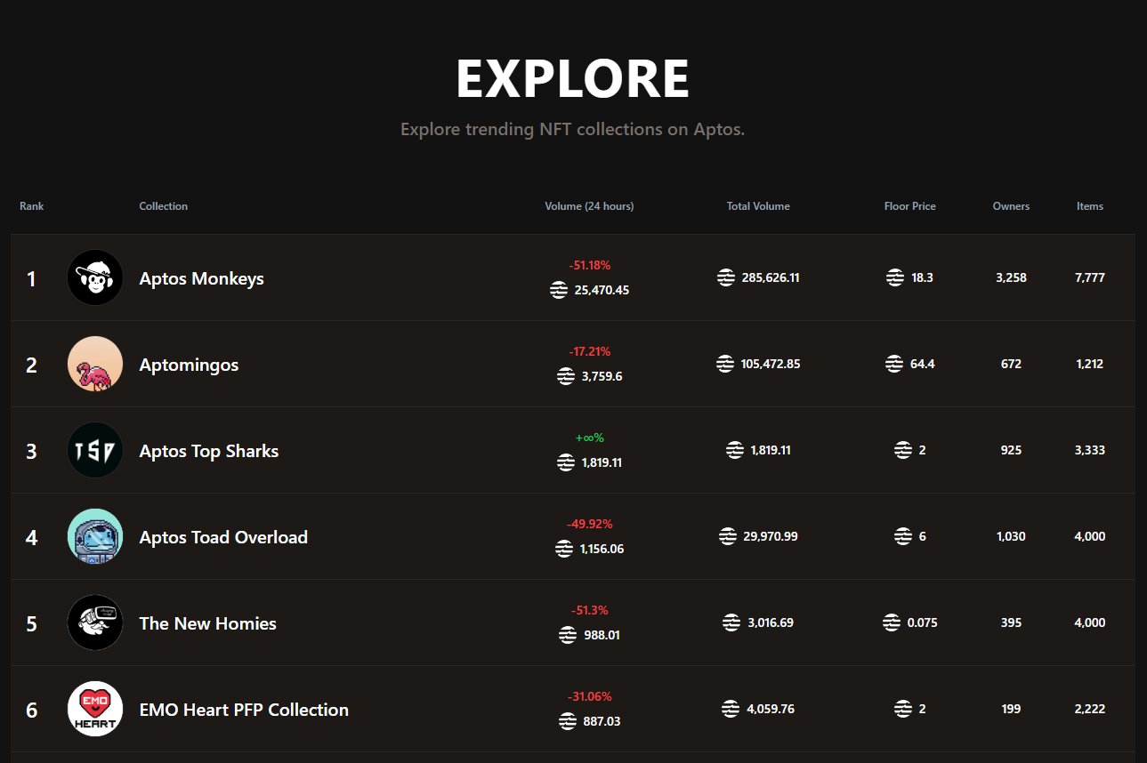Click the EXPLORE page heading
The height and width of the screenshot is (763, 1147).
[573, 79]
